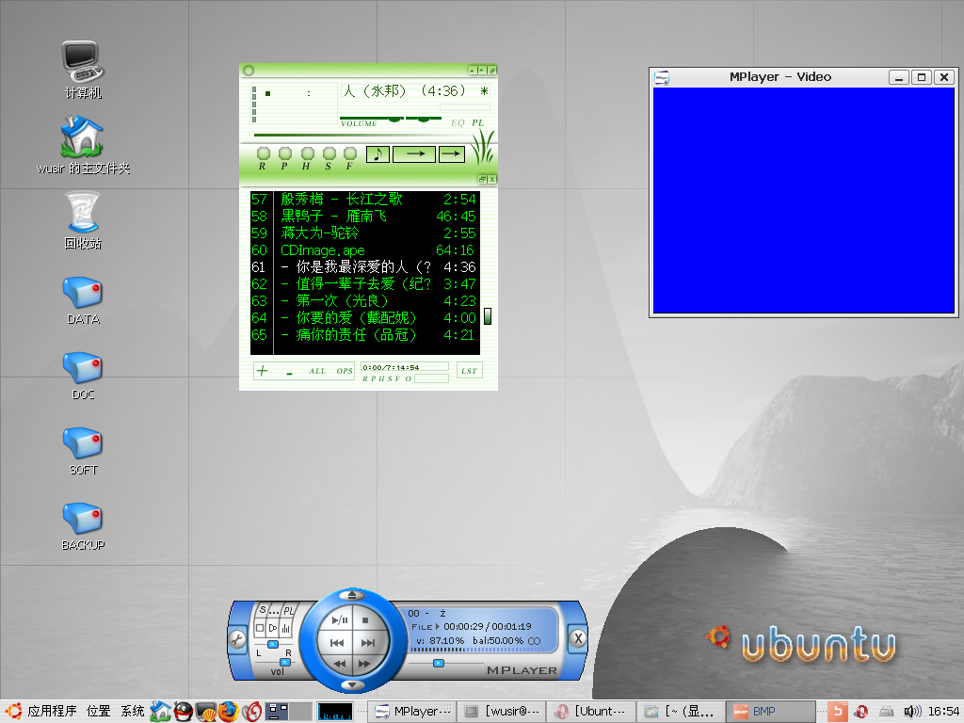Image resolution: width=964 pixels, height=723 pixels.
Task: Remove entry with the minus button
Action: 289,372
